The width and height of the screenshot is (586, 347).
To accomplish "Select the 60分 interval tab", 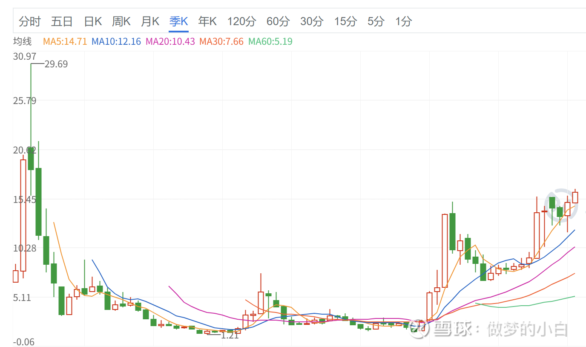I will pyautogui.click(x=278, y=21).
